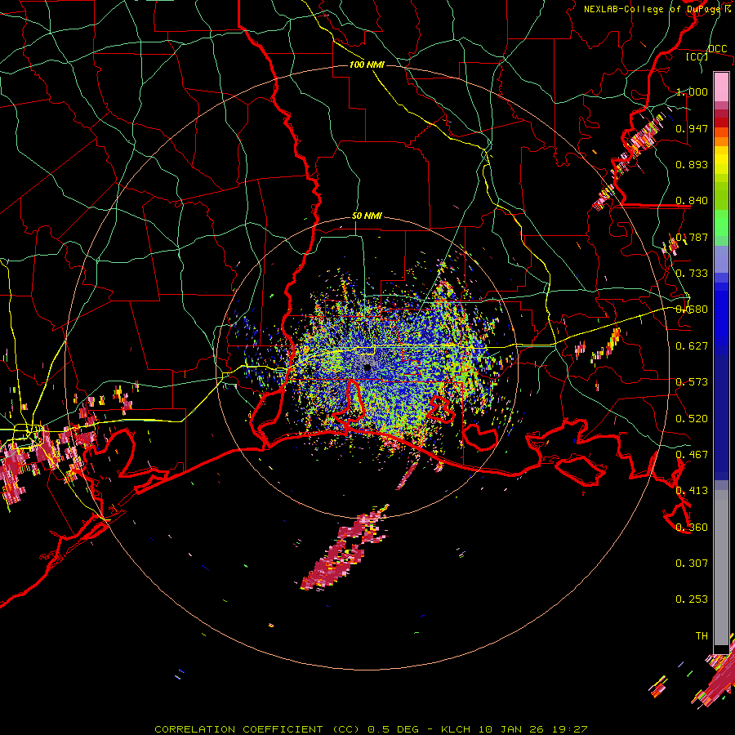The height and width of the screenshot is (735, 735).
Task: Click the 1.000 legend value
Action: click(x=692, y=91)
